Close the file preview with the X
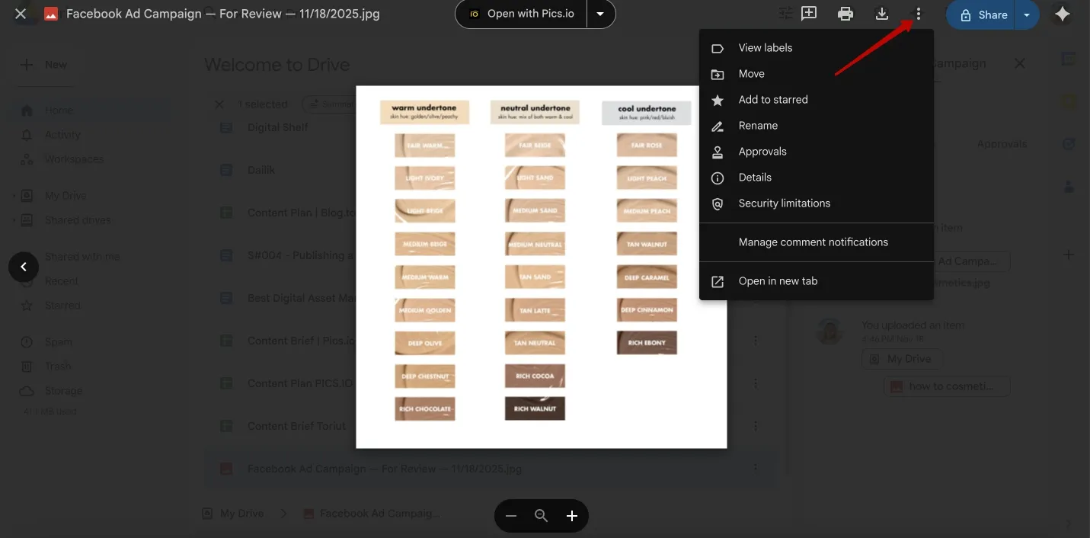Image resolution: width=1090 pixels, height=538 pixels. coord(21,14)
